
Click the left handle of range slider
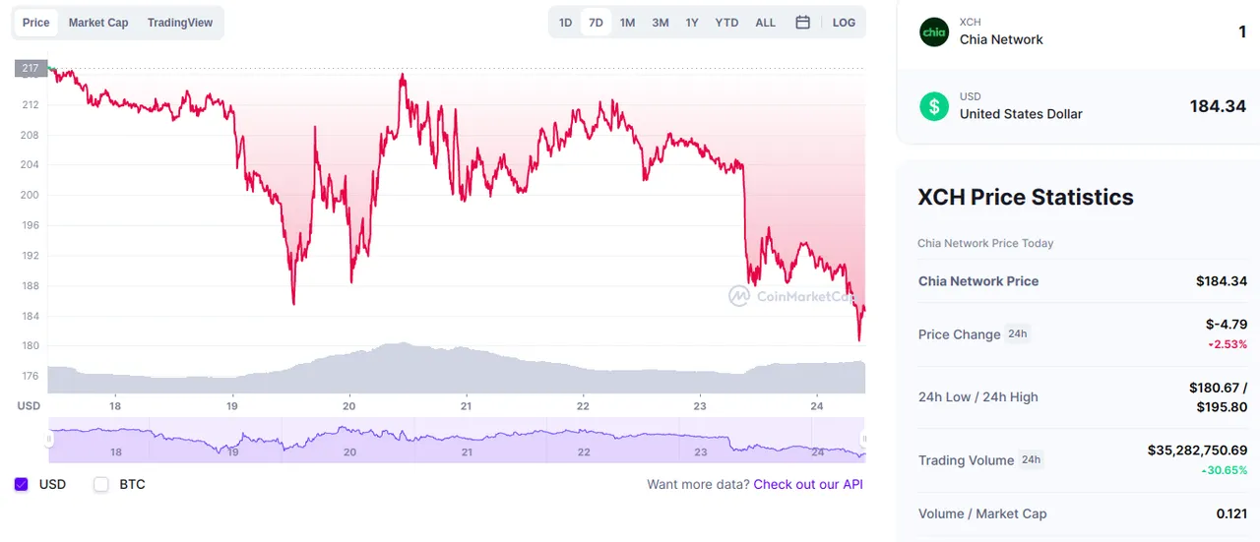[x=49, y=440]
